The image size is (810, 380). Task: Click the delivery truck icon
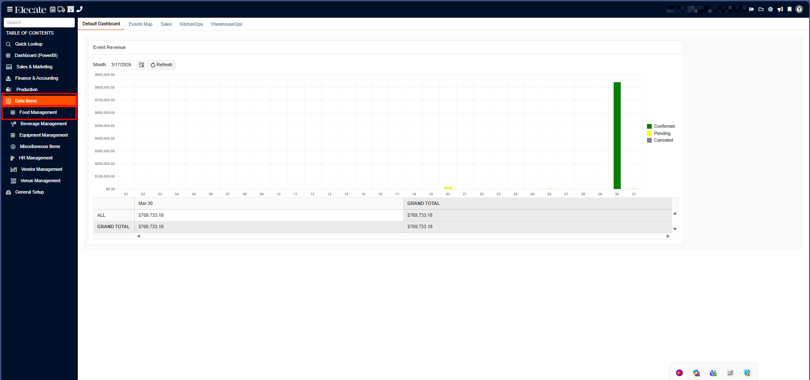[61, 9]
